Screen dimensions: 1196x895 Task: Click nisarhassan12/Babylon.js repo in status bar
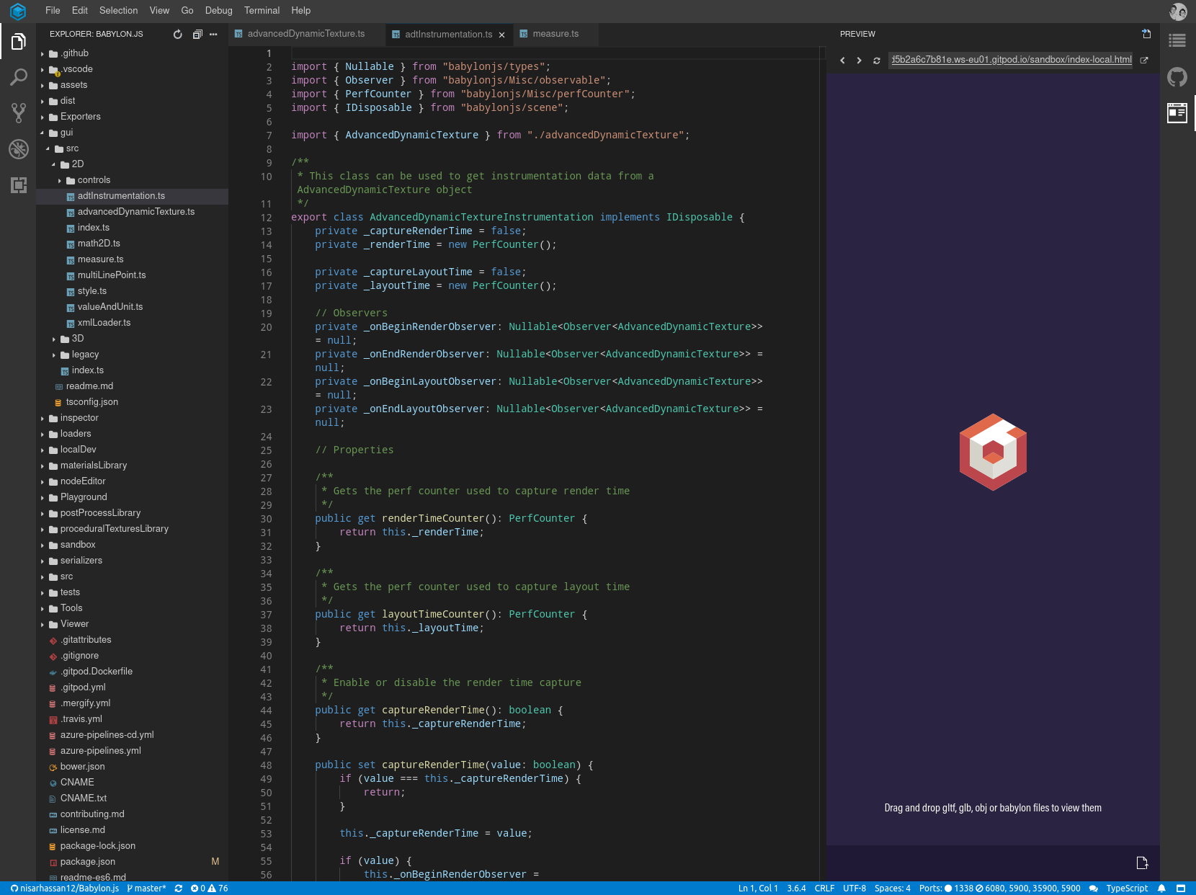(x=65, y=889)
